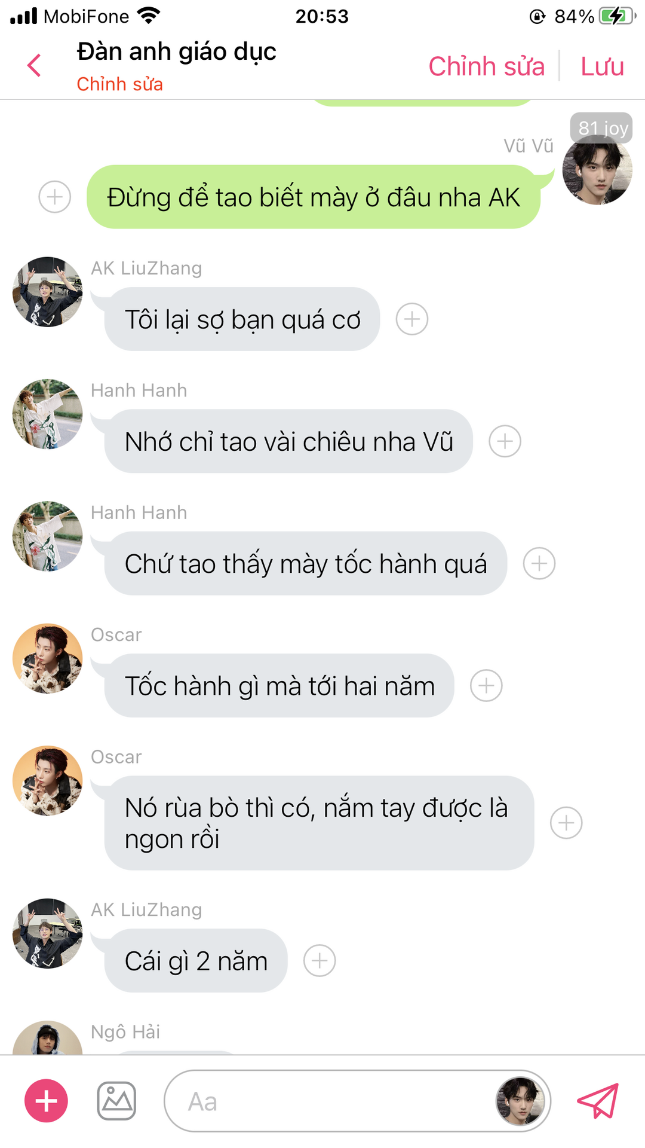Tap Hanh Hanh's avatar beside "Nhớ chỉ tao"

tap(48, 414)
